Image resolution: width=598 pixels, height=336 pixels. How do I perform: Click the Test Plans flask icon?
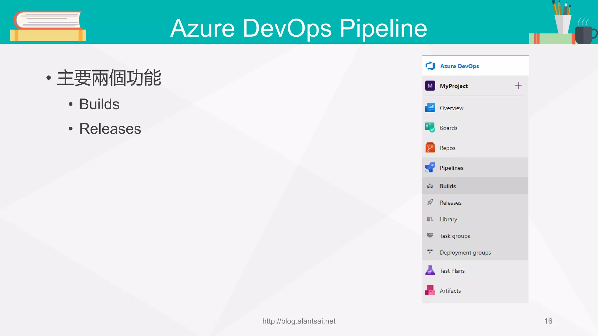tap(430, 270)
